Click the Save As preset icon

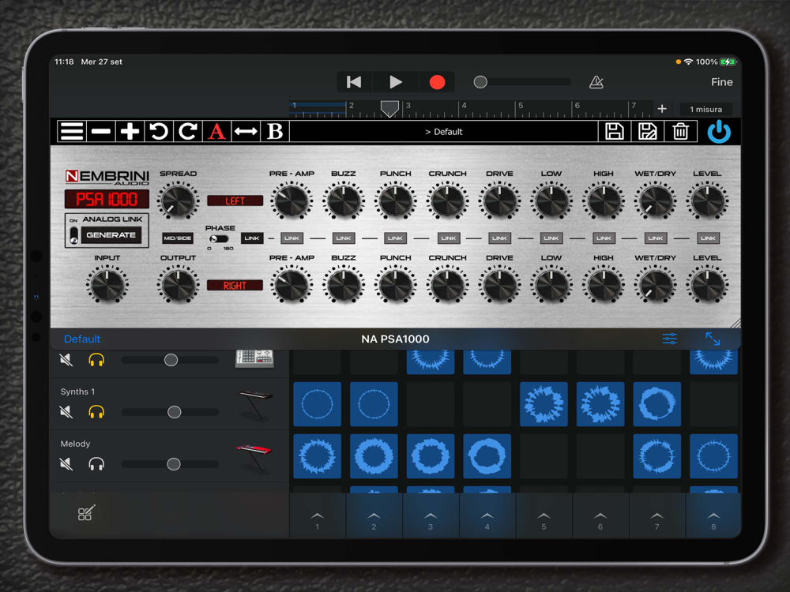coord(648,131)
